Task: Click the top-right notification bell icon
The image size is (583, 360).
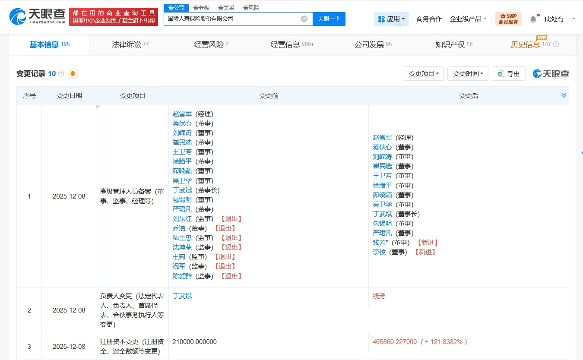Action: [x=533, y=19]
